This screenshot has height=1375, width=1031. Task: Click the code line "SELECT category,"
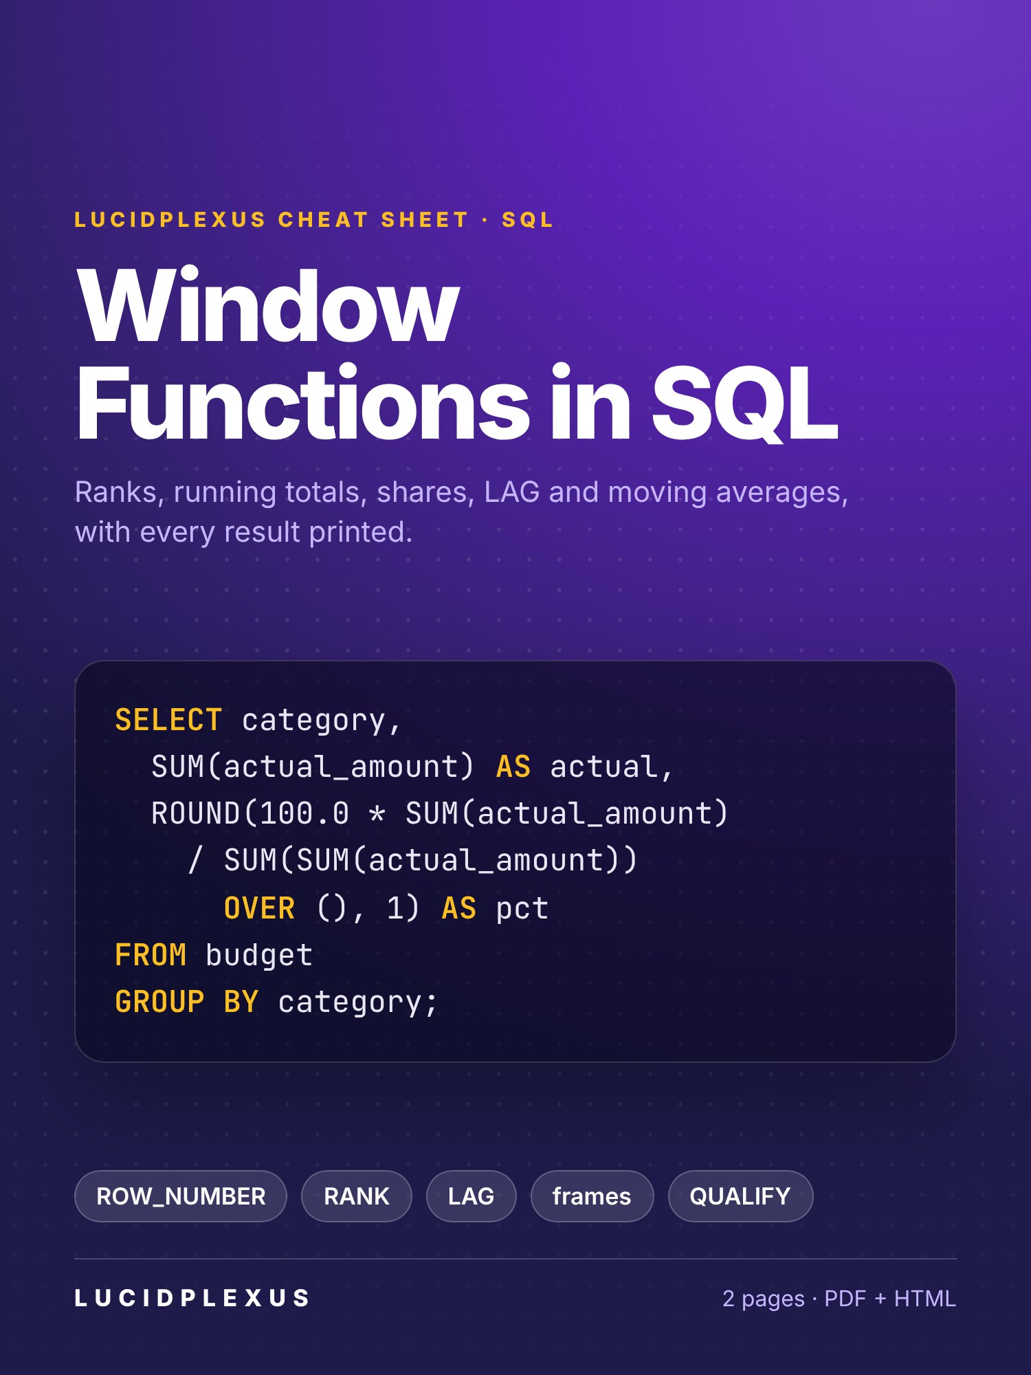coord(258,721)
